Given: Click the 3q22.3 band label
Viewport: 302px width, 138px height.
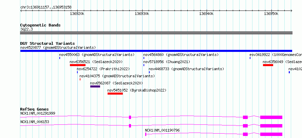Looking at the screenshot, I should click(x=26, y=29).
